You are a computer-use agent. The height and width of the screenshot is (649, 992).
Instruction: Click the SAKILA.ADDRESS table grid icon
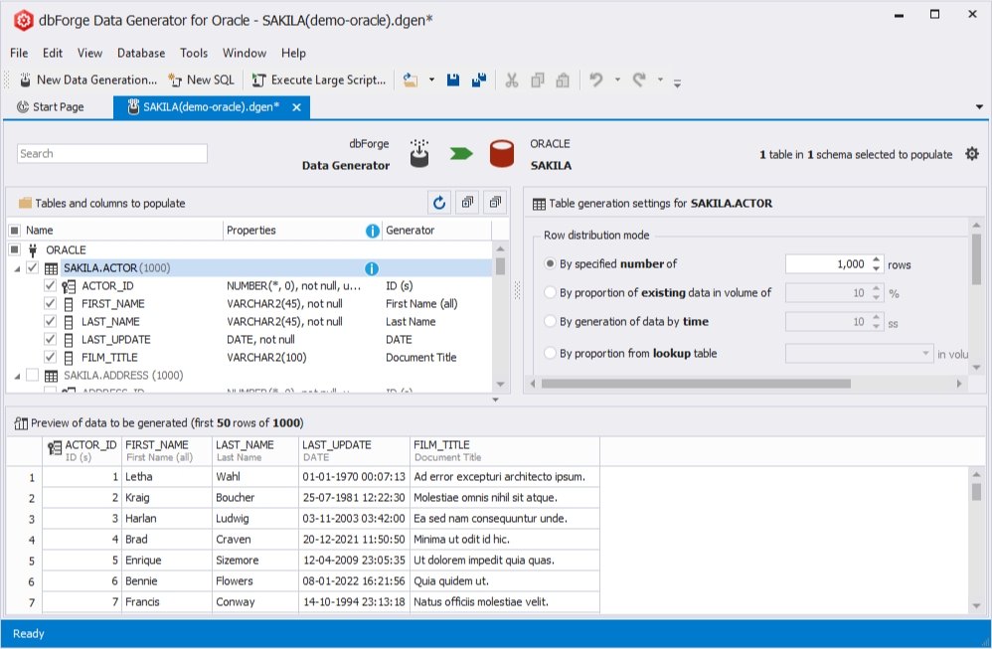tap(52, 376)
